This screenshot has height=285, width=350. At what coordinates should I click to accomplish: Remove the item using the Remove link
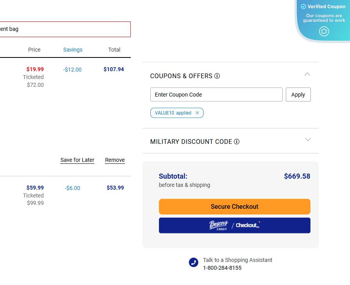pos(115,160)
